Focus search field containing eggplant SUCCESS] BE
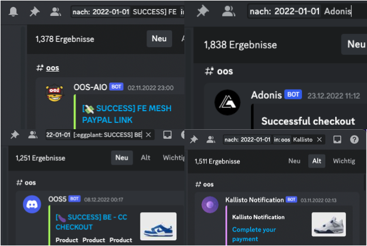367x246 pixels. pos(100,135)
